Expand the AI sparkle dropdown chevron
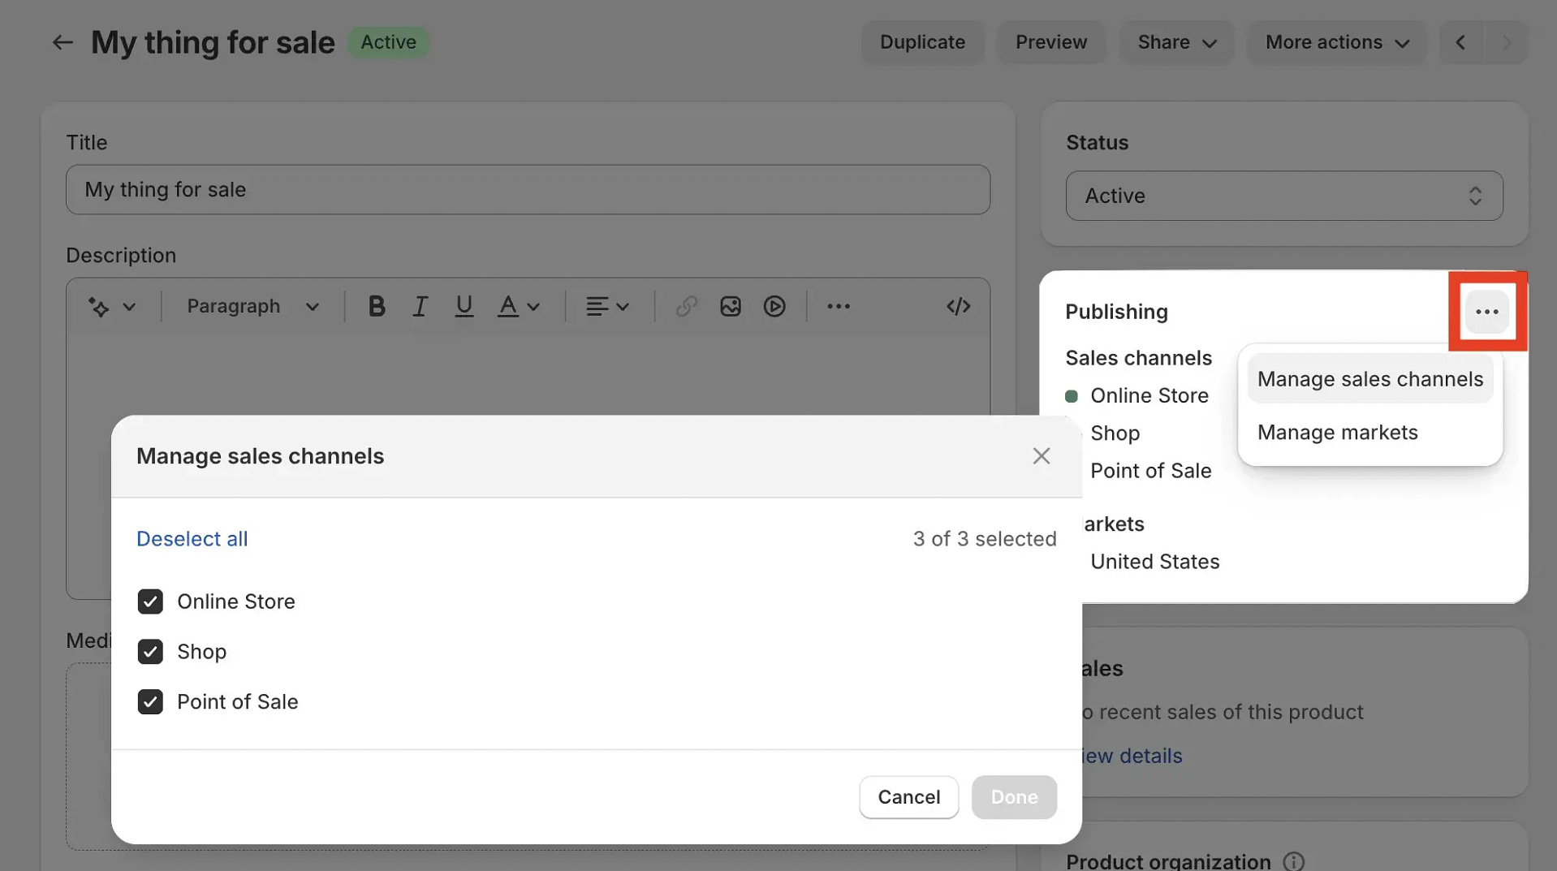The image size is (1557, 871). coord(129,307)
